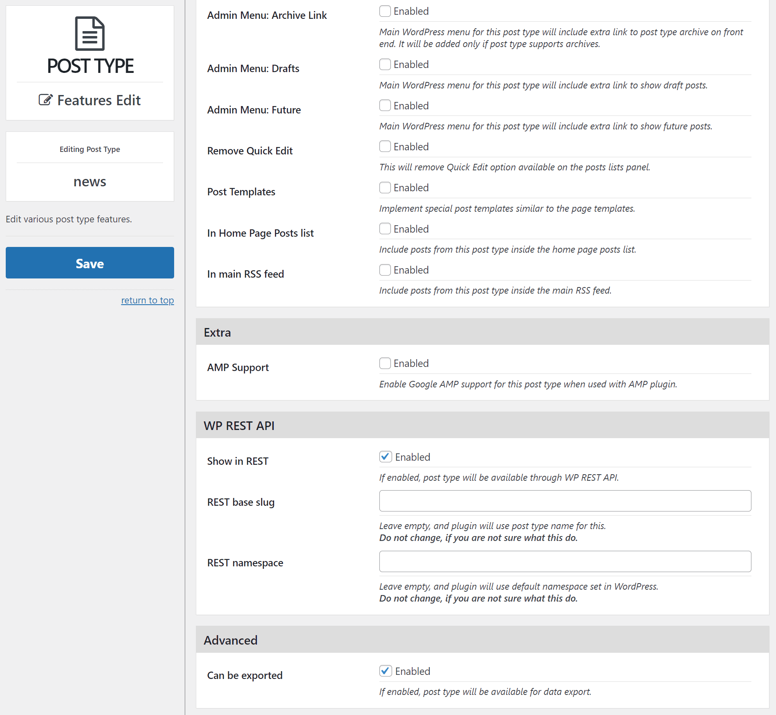776x715 pixels.
Task: Click the special post templates description
Action: 507,208
